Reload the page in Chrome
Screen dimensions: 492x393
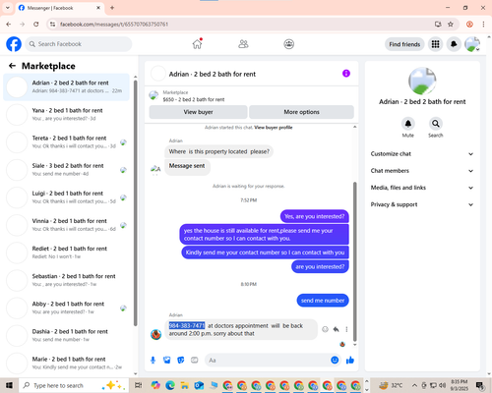(36, 25)
